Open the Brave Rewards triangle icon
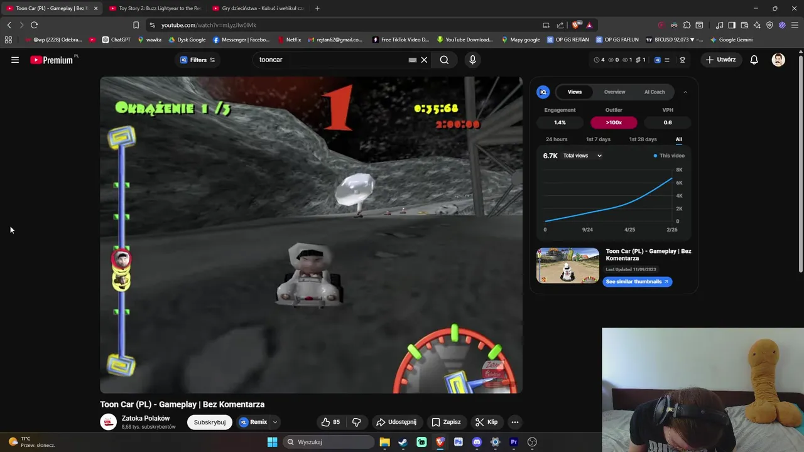 589,25
